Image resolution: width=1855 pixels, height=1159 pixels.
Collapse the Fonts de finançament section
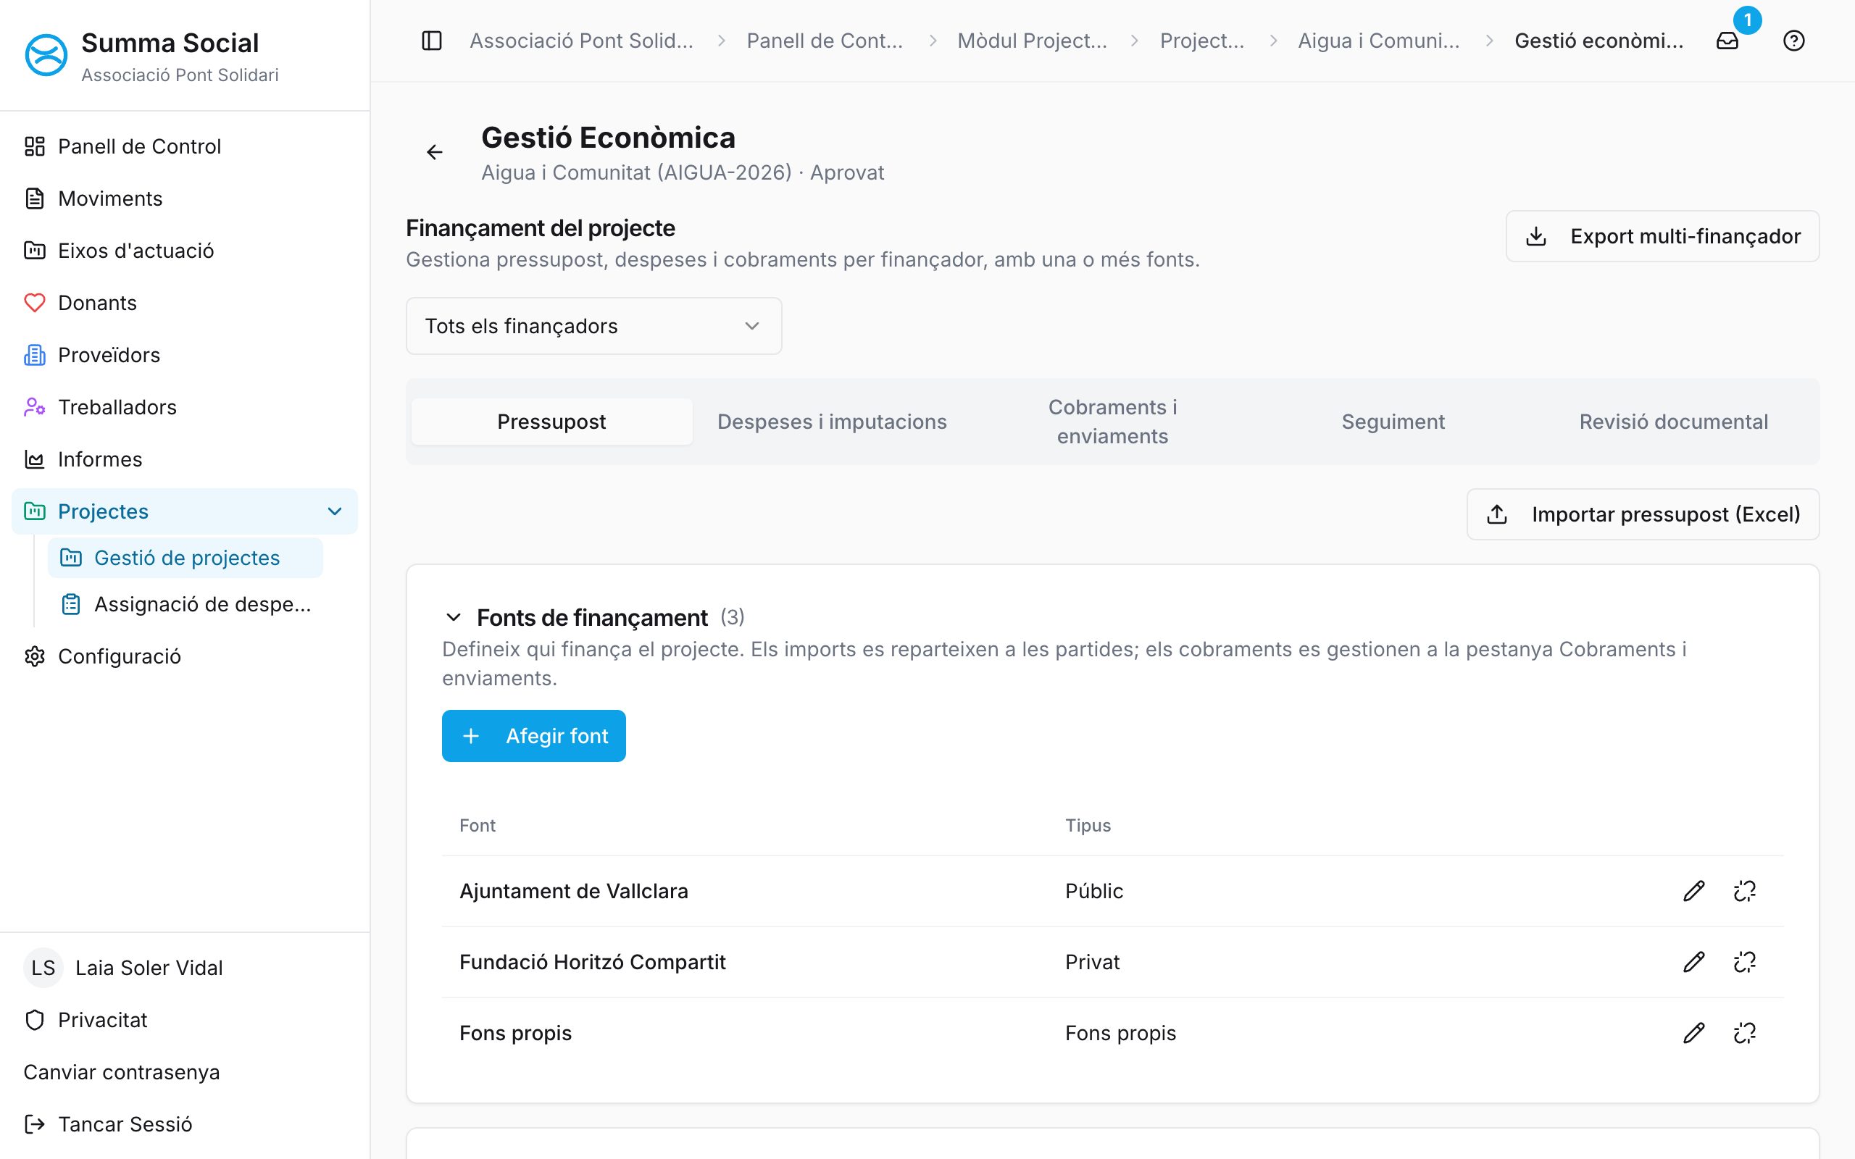click(x=453, y=617)
